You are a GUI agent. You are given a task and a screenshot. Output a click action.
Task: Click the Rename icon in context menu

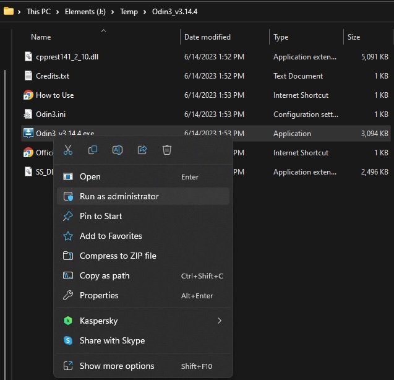click(118, 150)
